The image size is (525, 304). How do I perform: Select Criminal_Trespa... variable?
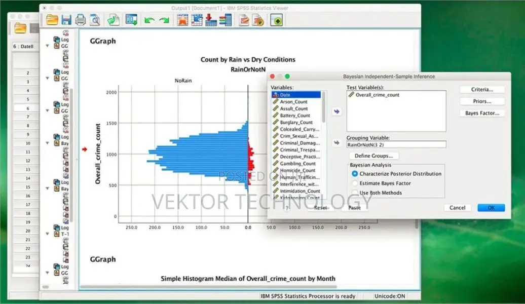click(x=296, y=149)
